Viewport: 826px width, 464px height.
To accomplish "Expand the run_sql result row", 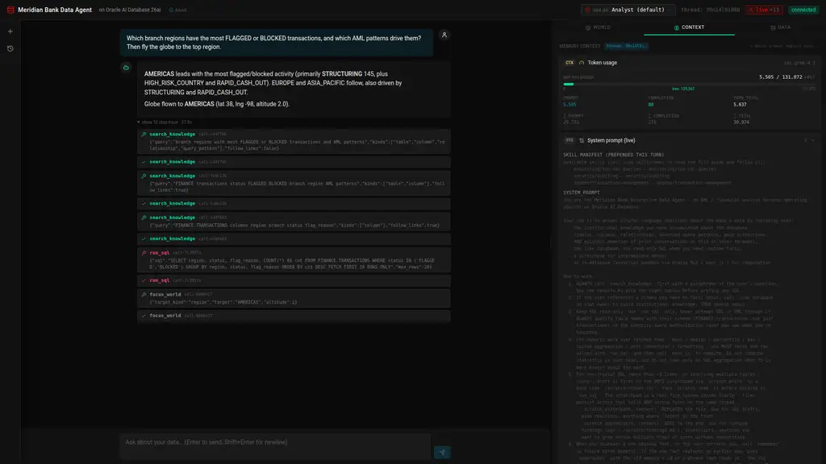I will pos(294,280).
